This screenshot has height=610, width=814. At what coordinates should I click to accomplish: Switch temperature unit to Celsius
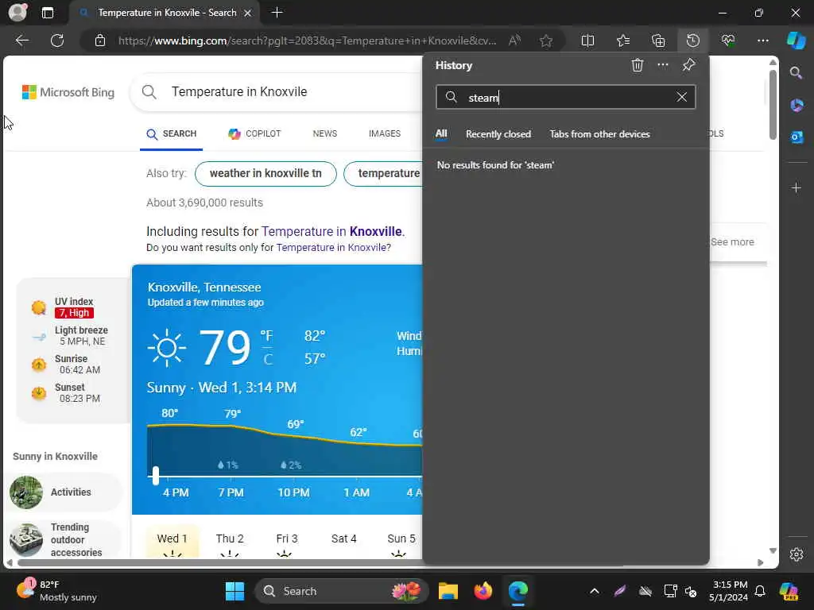267,359
